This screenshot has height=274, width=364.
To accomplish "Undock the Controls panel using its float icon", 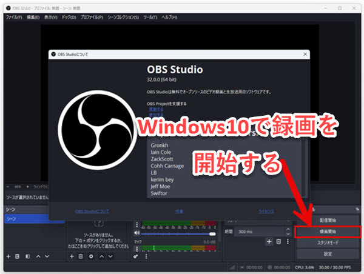I will click(x=357, y=209).
